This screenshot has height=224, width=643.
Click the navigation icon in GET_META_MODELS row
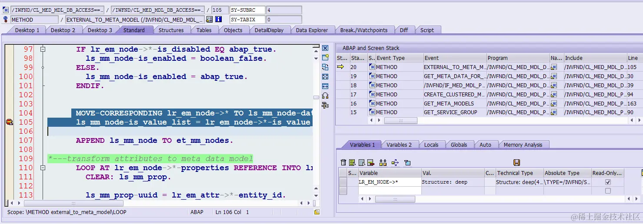coord(553,103)
